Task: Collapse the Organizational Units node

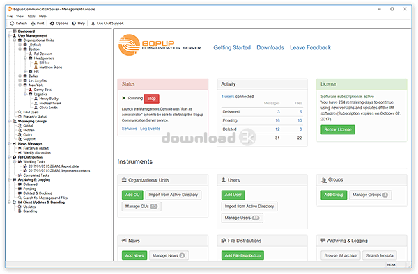Action: tap(15, 40)
